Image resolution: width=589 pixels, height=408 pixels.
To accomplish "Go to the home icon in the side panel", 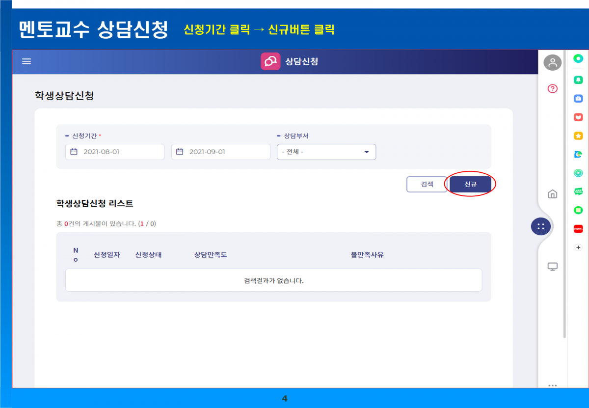I will pyautogui.click(x=553, y=194).
